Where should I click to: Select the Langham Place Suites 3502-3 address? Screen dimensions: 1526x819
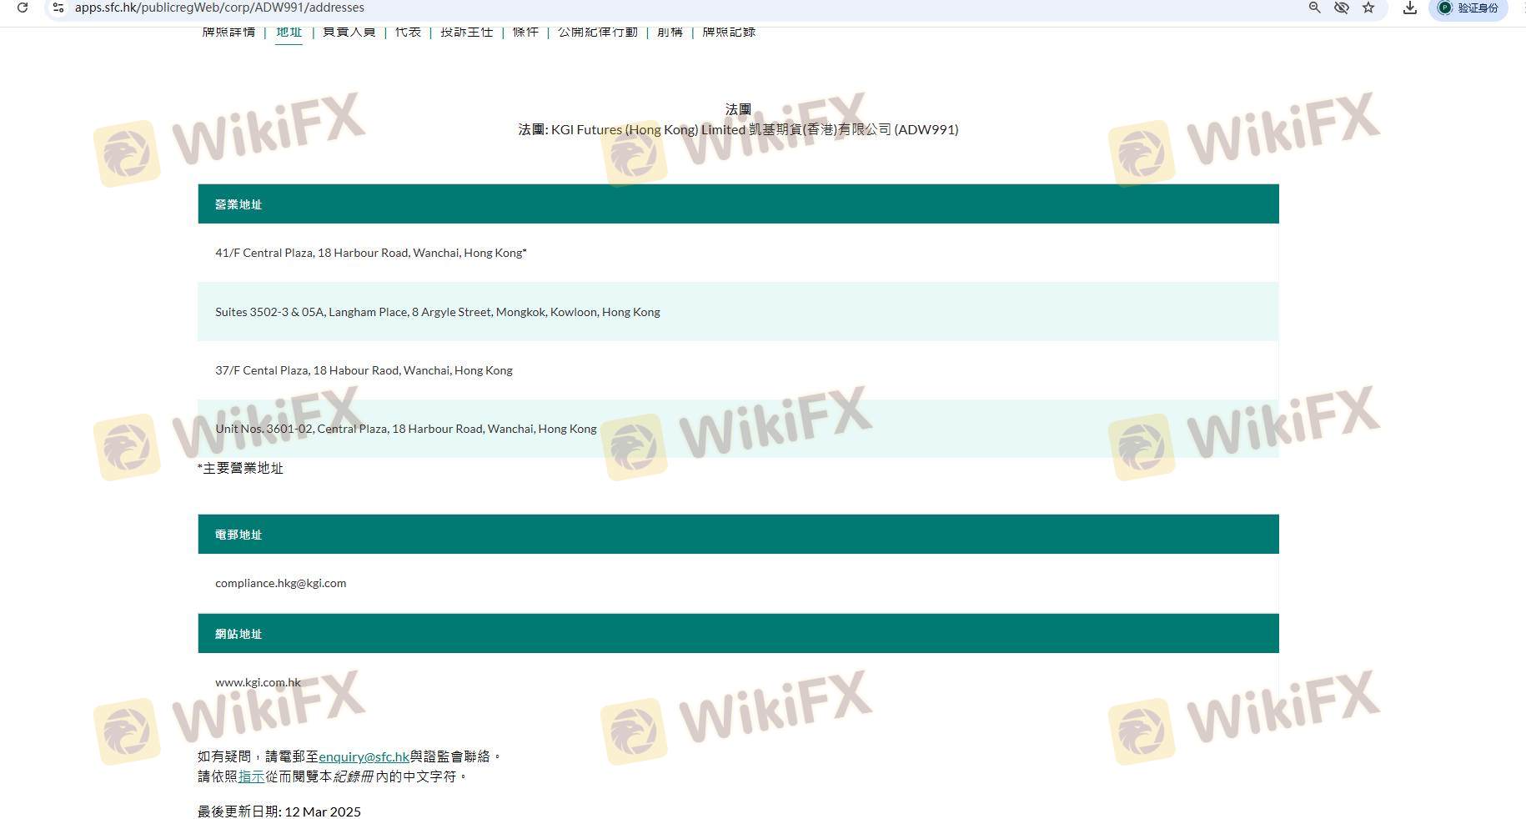click(x=738, y=312)
